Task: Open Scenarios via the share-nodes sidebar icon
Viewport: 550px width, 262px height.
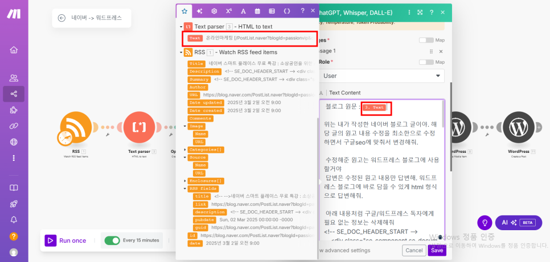Action: point(14,94)
